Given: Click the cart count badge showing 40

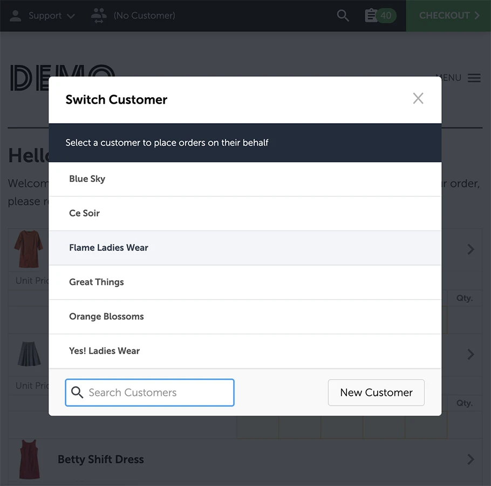Looking at the screenshot, I should click(x=386, y=15).
